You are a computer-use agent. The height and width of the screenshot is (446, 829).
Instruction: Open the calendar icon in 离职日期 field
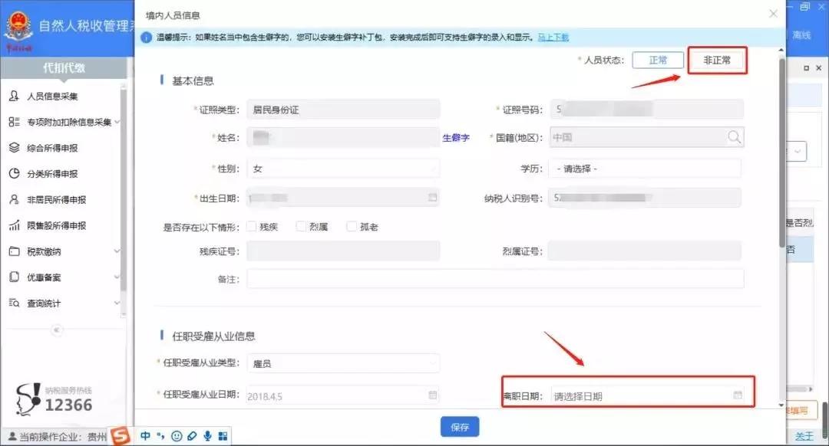pos(738,395)
